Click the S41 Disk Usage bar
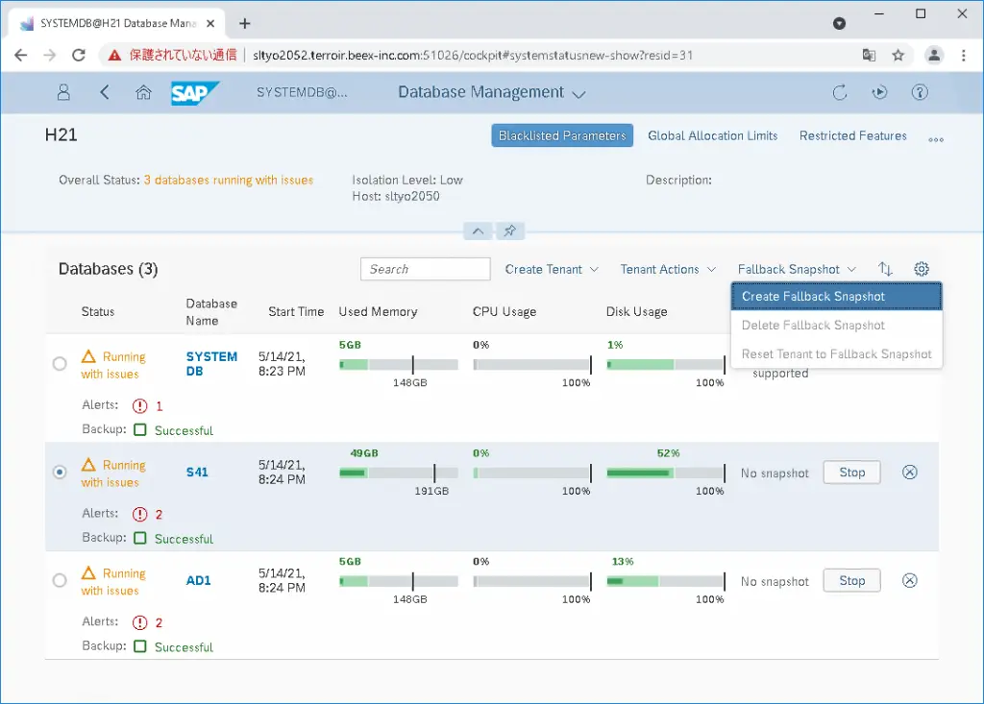The image size is (984, 704). 666,473
